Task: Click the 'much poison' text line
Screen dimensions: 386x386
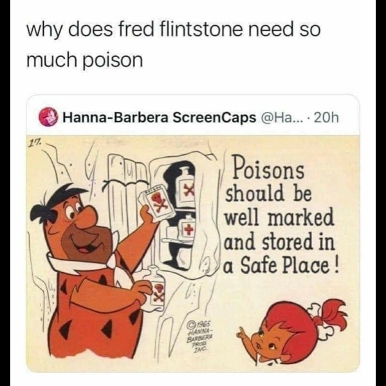Action: pos(84,60)
